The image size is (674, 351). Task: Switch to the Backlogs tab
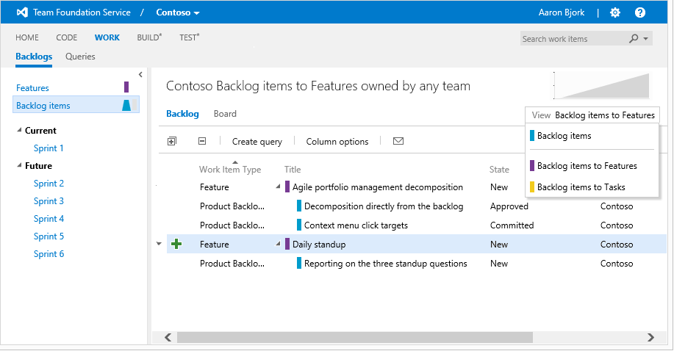tap(34, 57)
